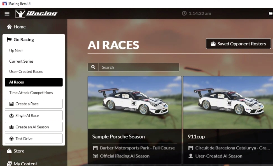Click the iRacing Beta UI title bar icon
273x166 pixels.
click(5, 4)
